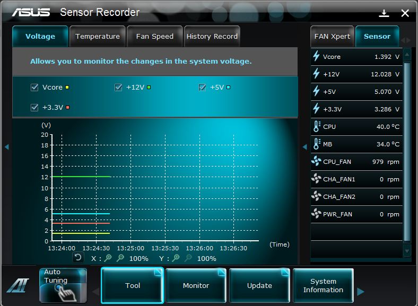Zoom out on the X axis
Screen dimensions: 418x306
tap(120, 258)
